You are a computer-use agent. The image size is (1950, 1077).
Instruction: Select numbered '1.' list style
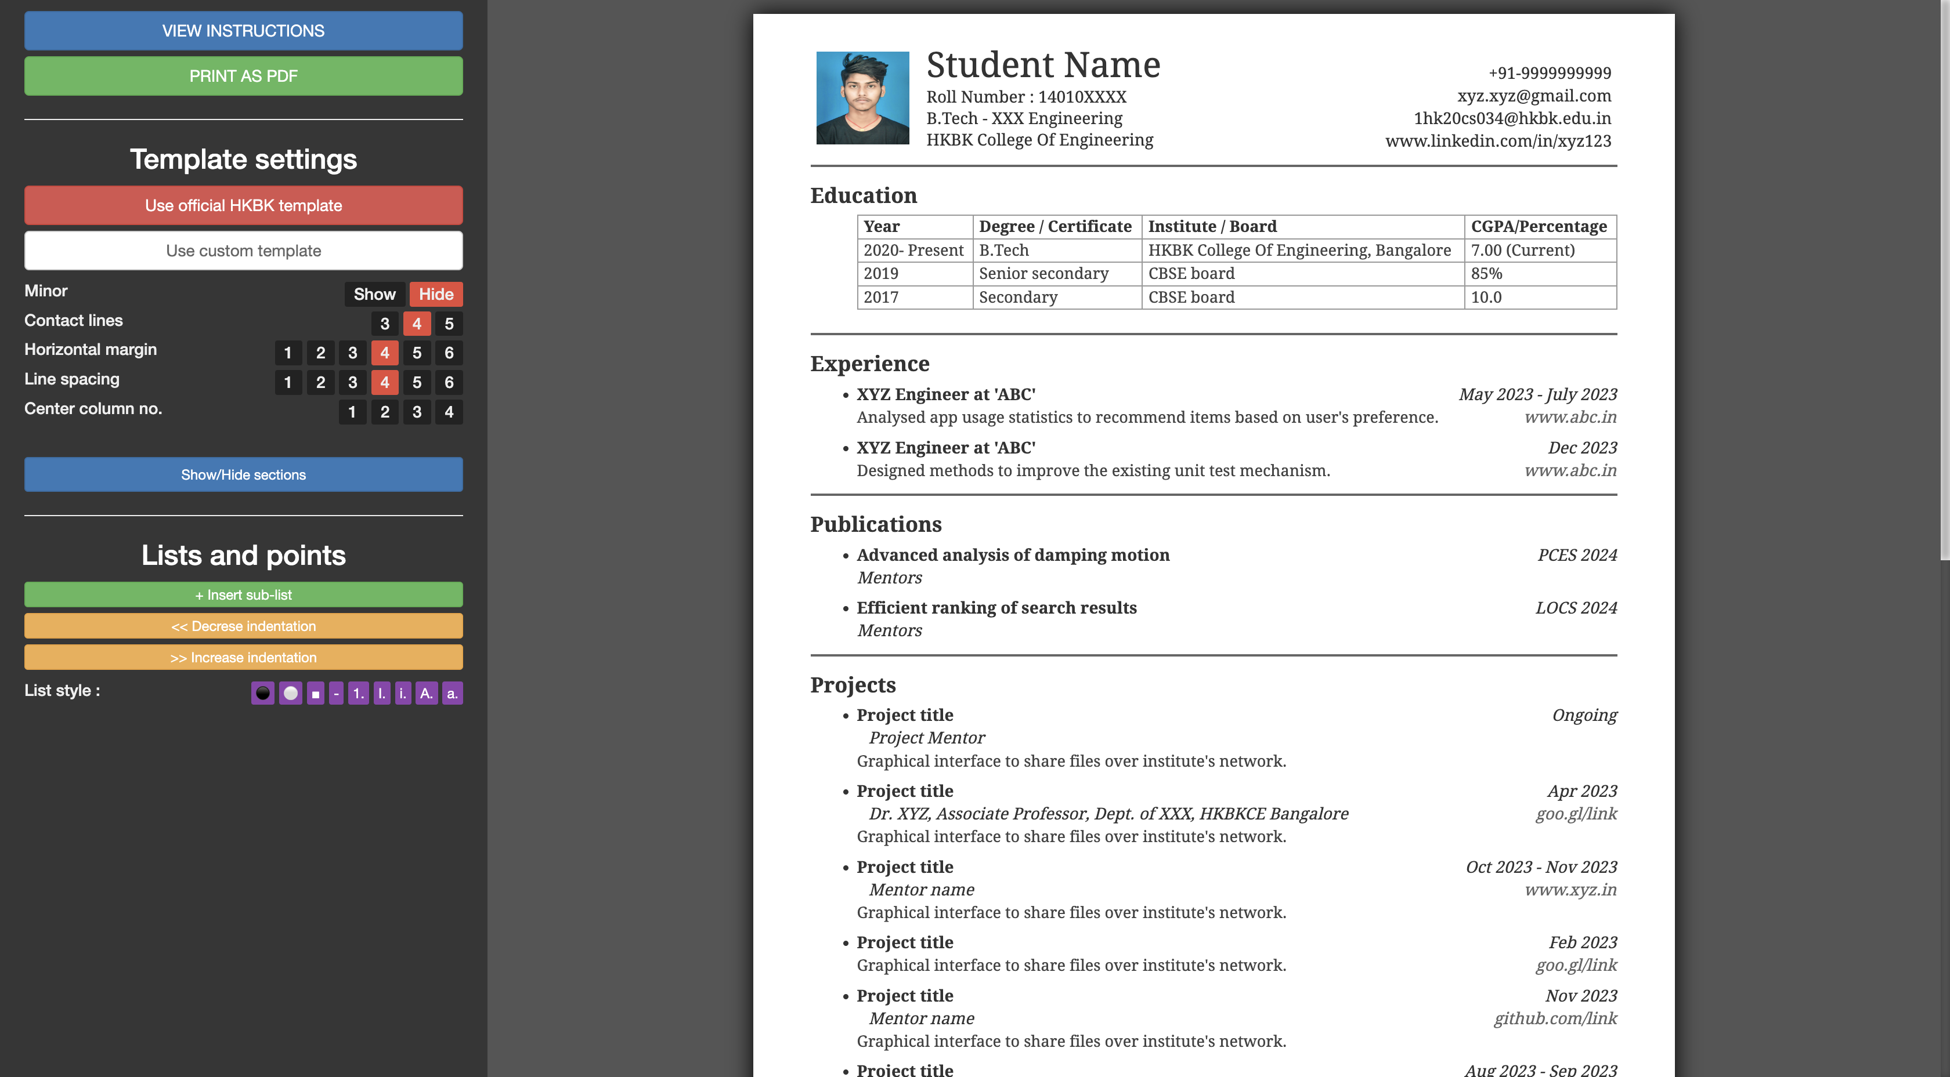pyautogui.click(x=358, y=693)
